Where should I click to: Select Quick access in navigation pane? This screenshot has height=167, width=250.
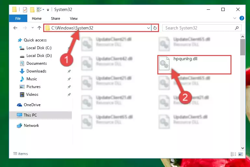[35, 40]
